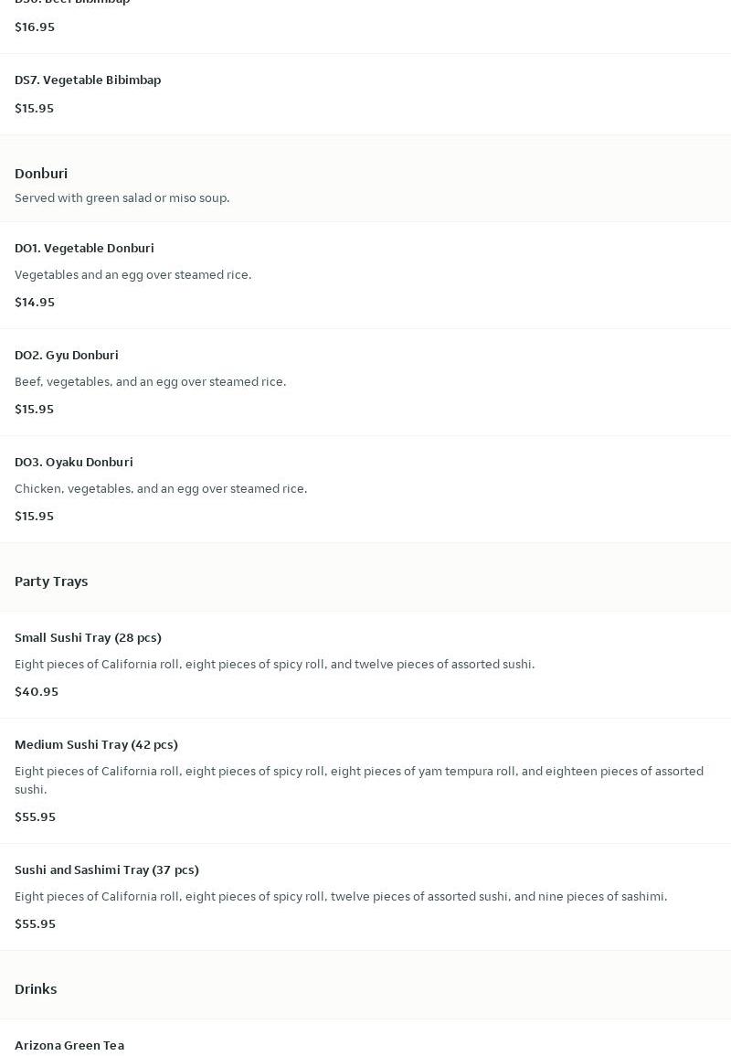Open Small Sushi Tray (28 pcs)

point(88,638)
